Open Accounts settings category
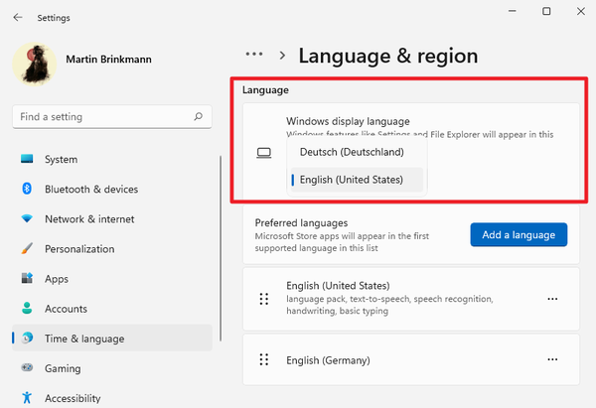 pos(112,309)
